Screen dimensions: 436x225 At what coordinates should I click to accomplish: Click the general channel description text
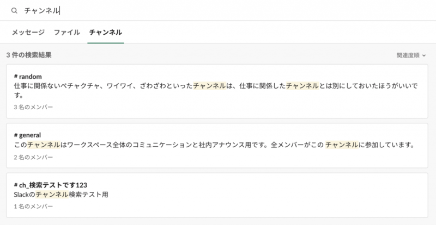214,145
